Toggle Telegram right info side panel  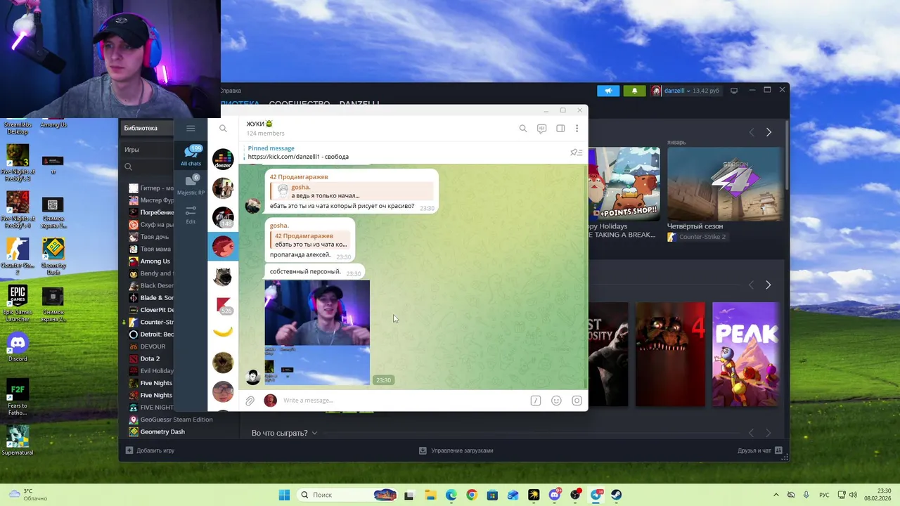tap(560, 129)
